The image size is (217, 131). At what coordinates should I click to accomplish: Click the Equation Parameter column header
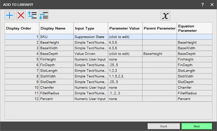tap(194, 28)
